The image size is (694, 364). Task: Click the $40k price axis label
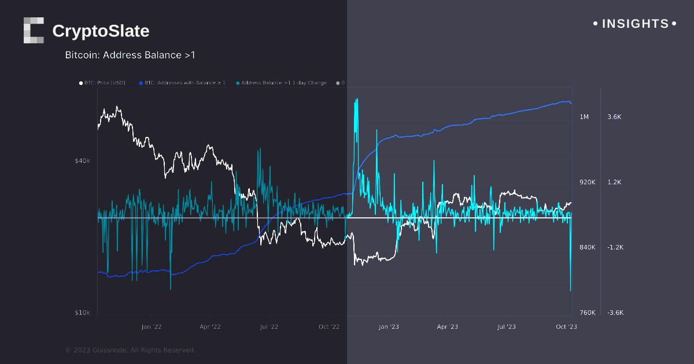83,161
